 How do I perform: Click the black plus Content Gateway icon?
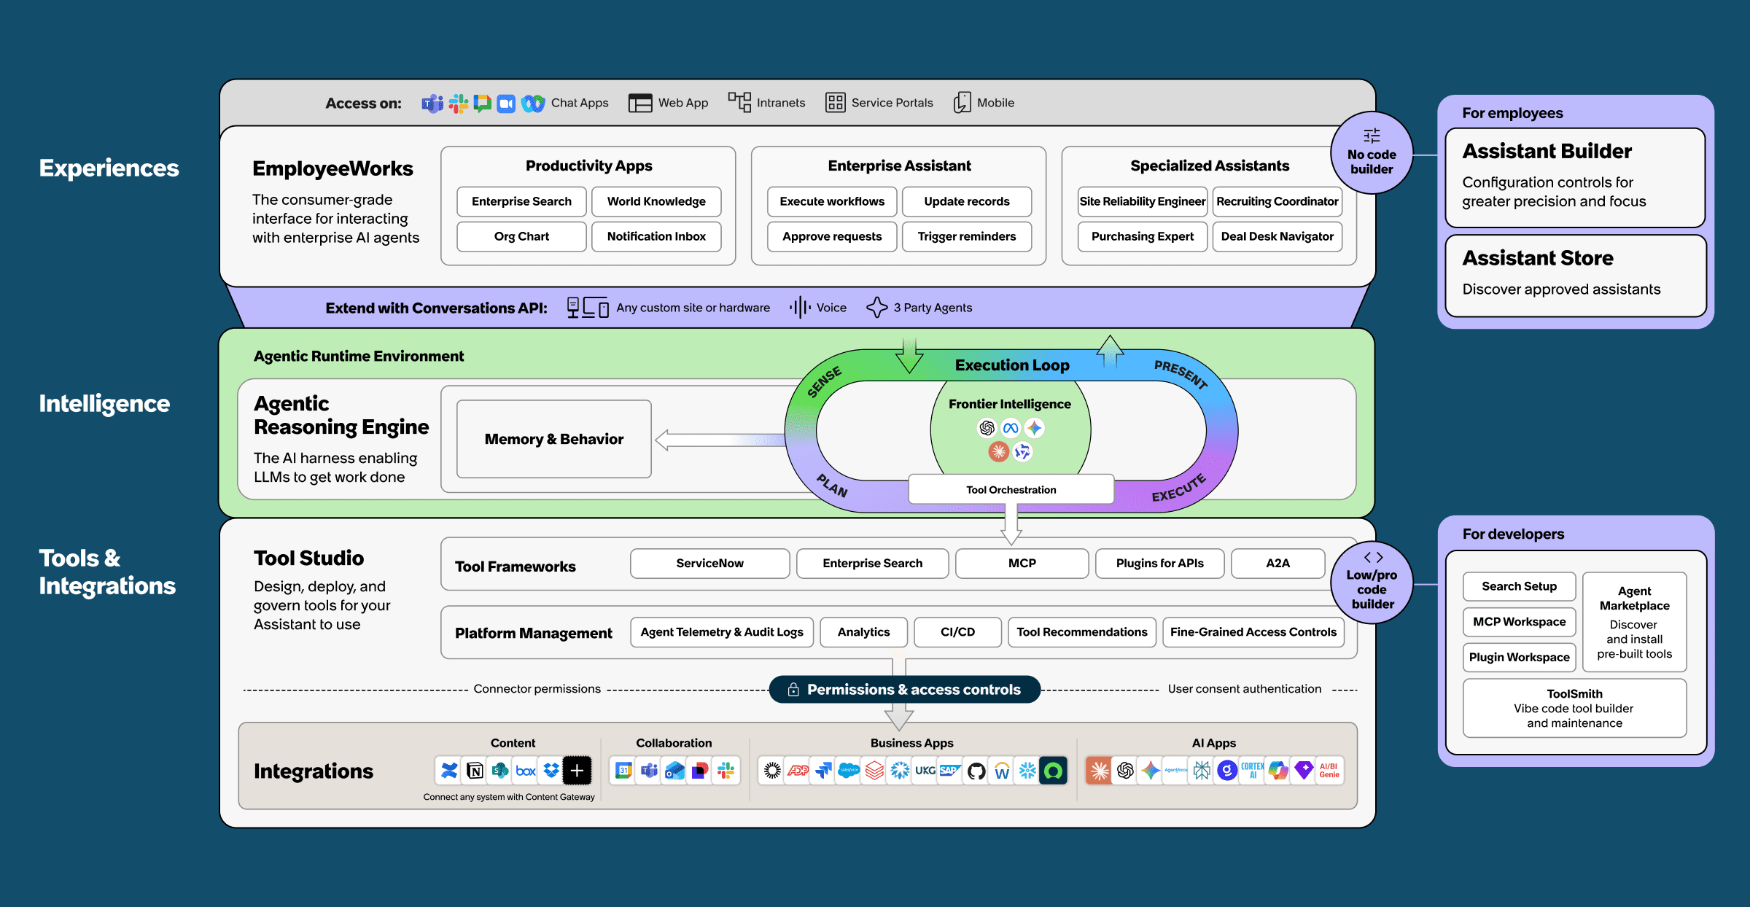coord(577,770)
